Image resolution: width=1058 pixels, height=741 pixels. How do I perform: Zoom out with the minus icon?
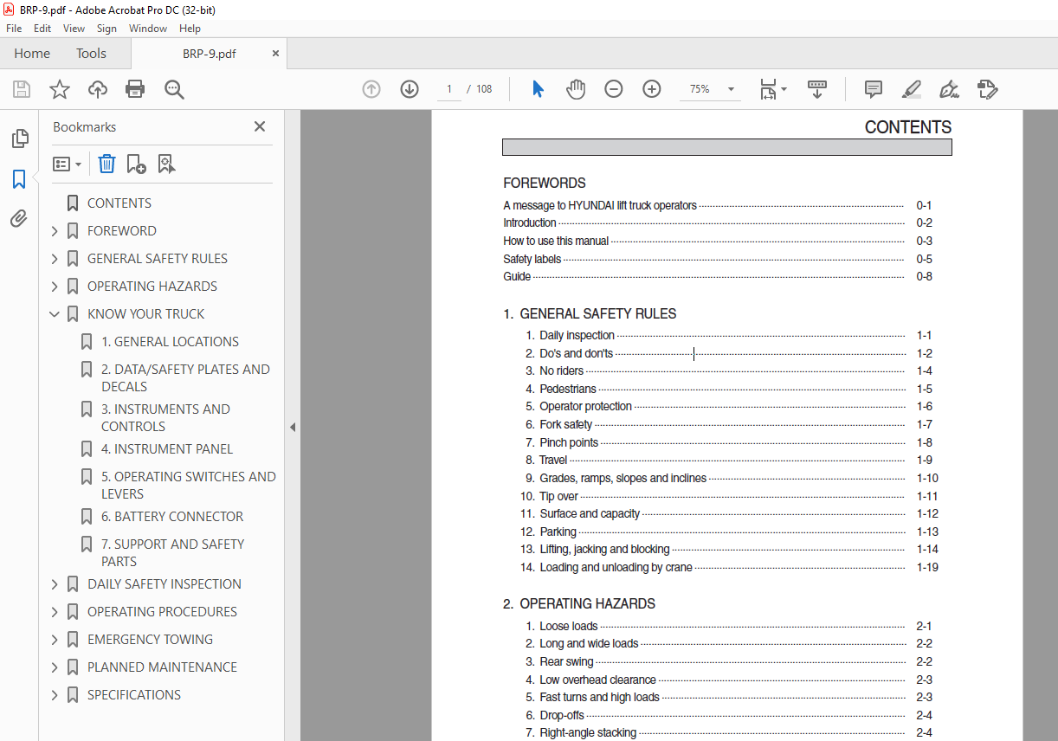point(614,89)
